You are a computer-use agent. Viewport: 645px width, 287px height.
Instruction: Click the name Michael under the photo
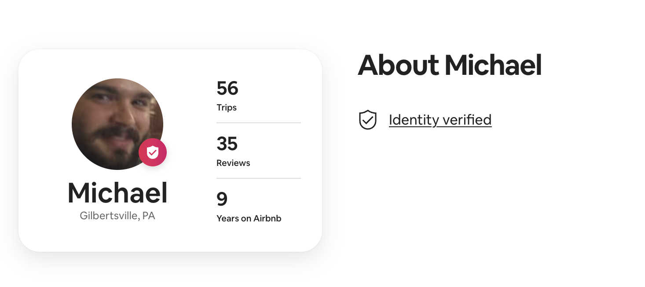coord(117,193)
